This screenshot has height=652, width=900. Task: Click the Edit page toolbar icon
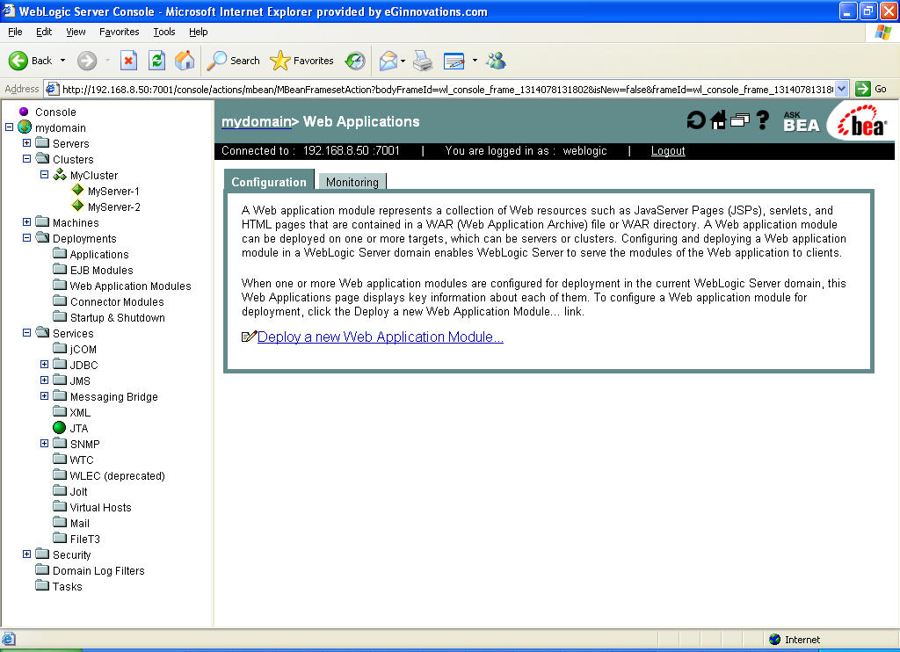pos(454,61)
